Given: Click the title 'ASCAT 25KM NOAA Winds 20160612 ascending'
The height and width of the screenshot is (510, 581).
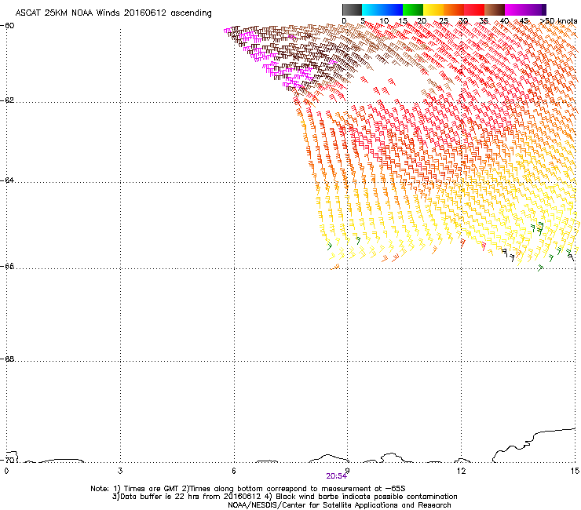Looking at the screenshot, I should (113, 13).
